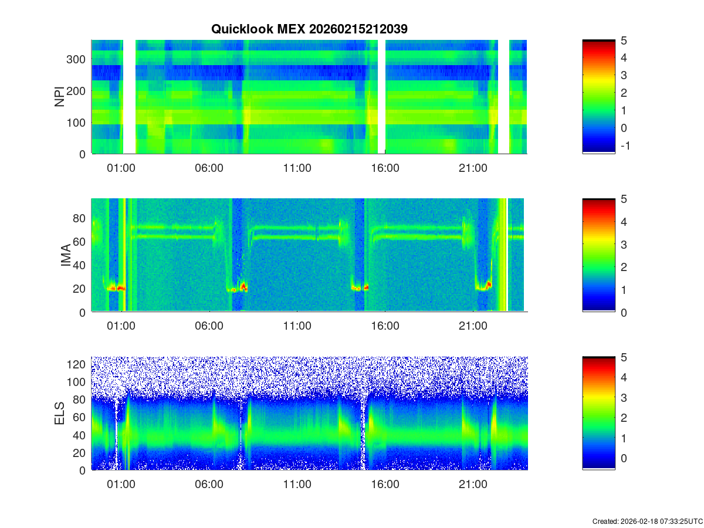Click the NPI y-axis label

pos(60,97)
